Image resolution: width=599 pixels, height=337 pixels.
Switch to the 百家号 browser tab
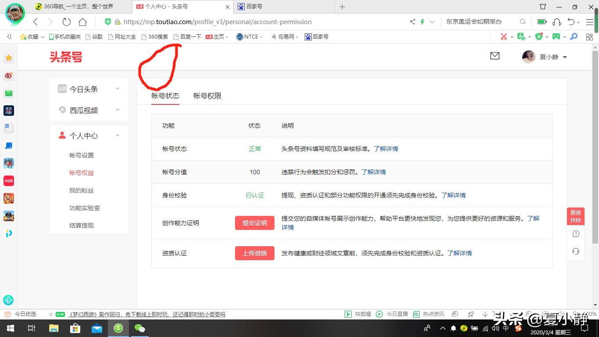285,7
